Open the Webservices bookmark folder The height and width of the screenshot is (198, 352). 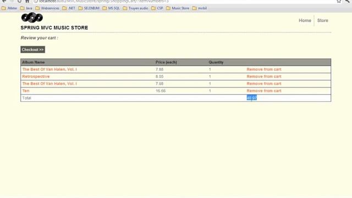(47, 8)
